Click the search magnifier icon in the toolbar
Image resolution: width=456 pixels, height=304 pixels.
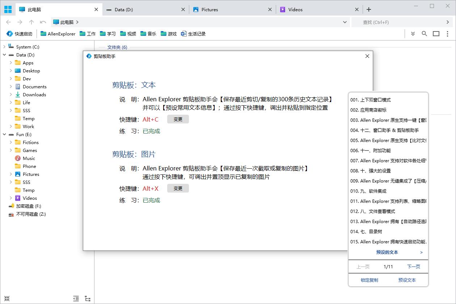pos(424,33)
